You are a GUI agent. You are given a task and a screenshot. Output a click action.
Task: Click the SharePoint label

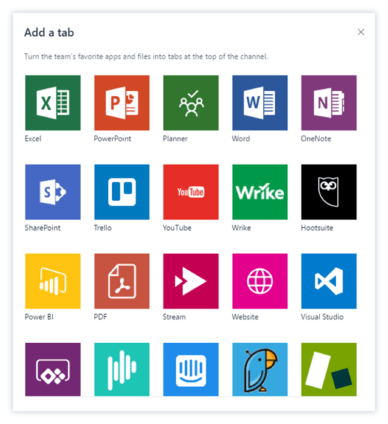42,228
